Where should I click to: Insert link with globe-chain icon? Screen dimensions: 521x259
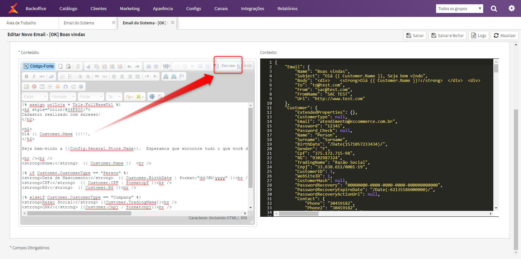pos(166,76)
